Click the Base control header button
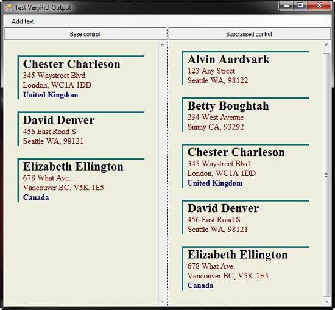 tap(85, 34)
